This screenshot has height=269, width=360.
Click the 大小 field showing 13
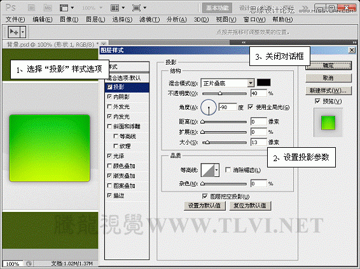259,142
